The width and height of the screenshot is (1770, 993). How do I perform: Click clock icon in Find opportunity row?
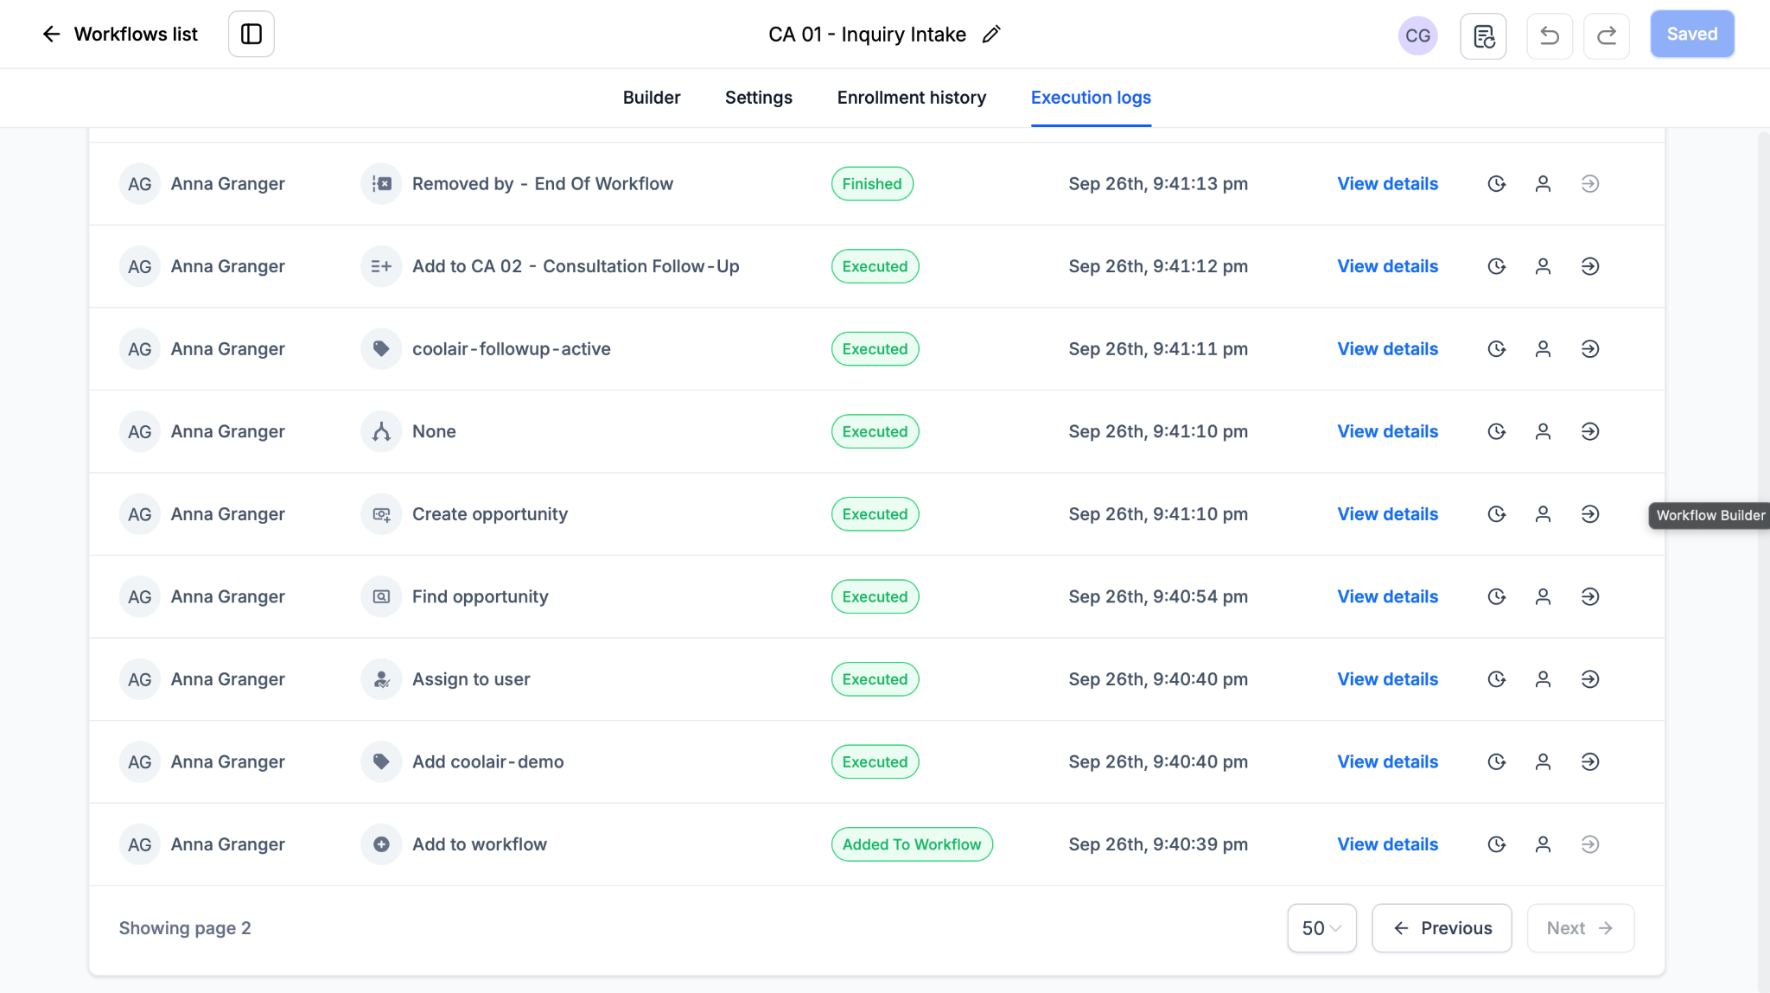[x=1497, y=596]
